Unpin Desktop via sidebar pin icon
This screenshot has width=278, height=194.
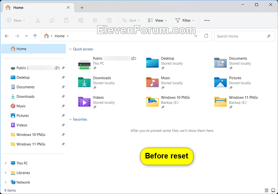tap(63, 77)
